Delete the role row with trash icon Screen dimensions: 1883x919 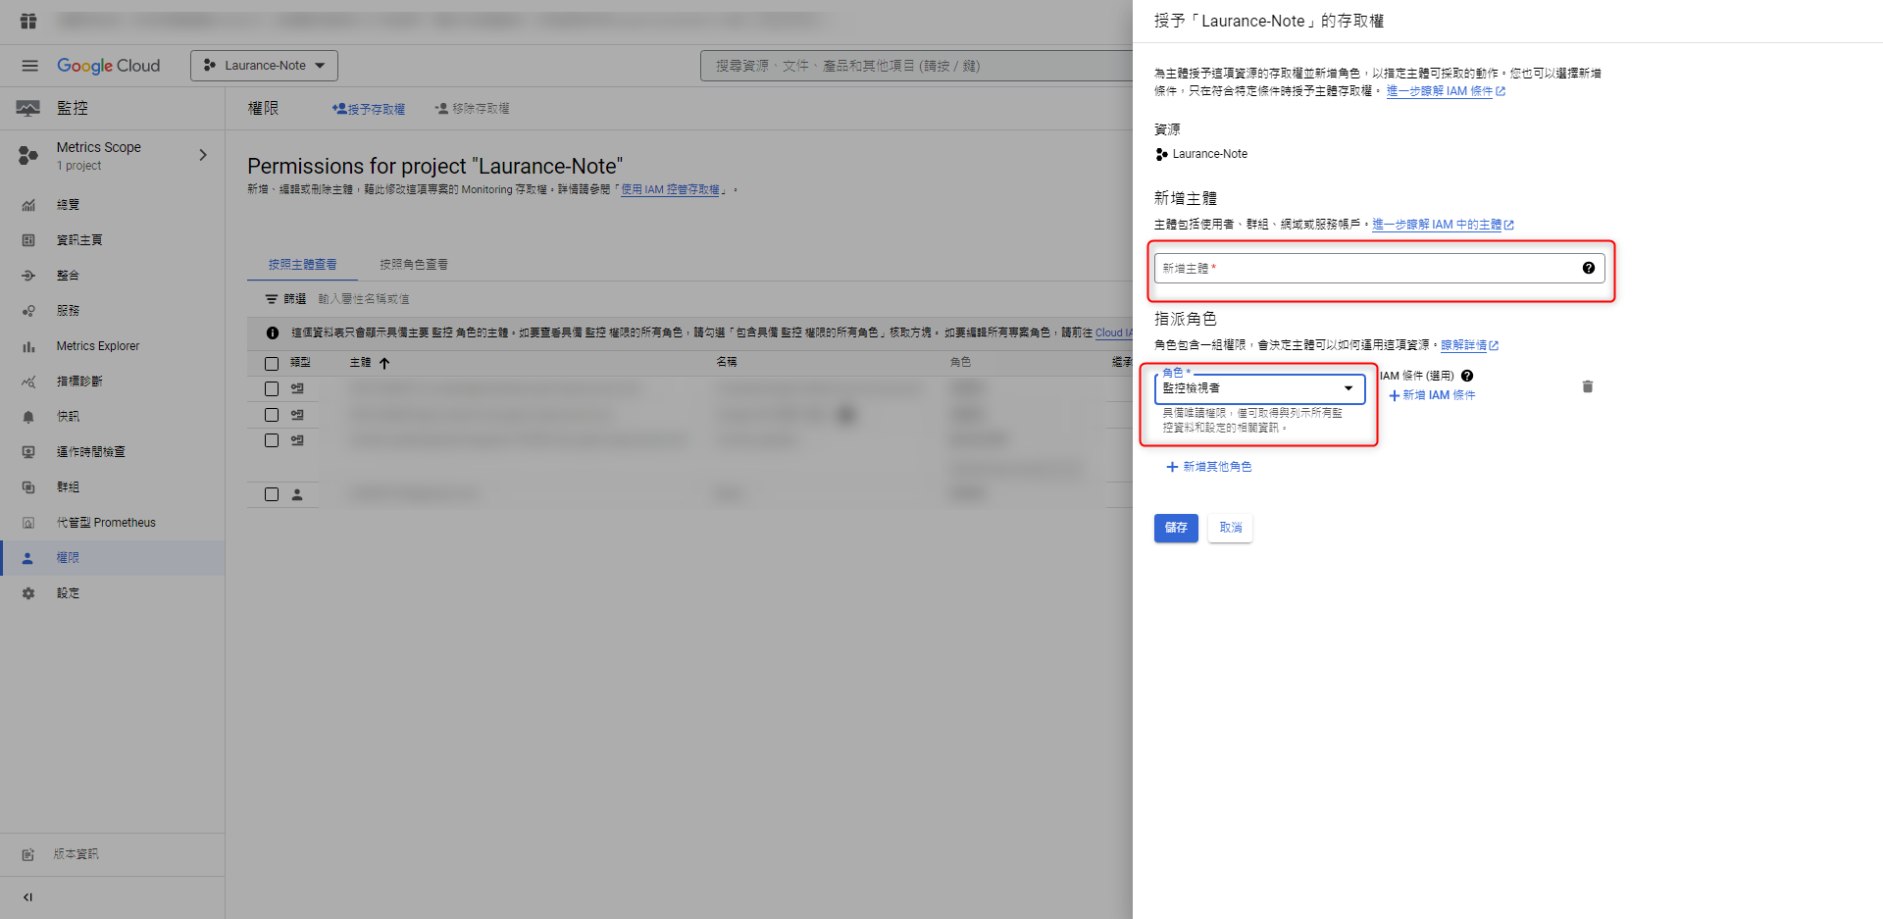(x=1588, y=386)
